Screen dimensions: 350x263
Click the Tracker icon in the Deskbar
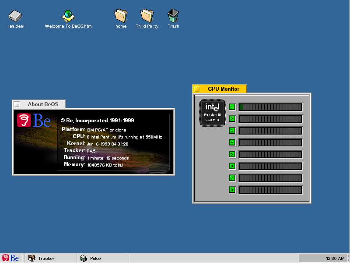click(31, 258)
